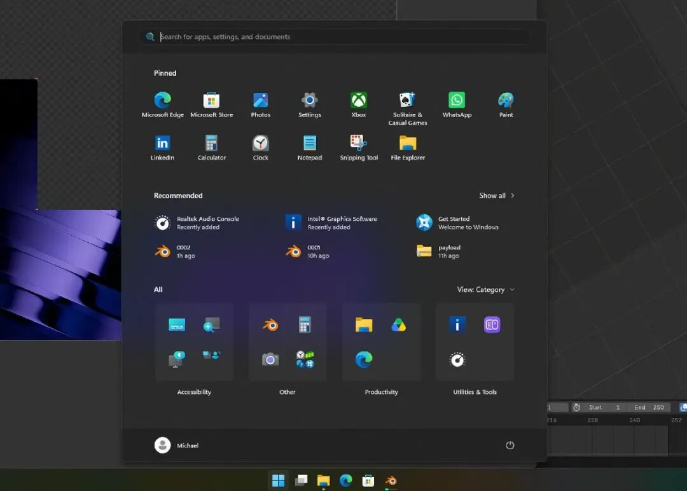Open the Paint app
The width and height of the screenshot is (687, 491).
point(506,105)
